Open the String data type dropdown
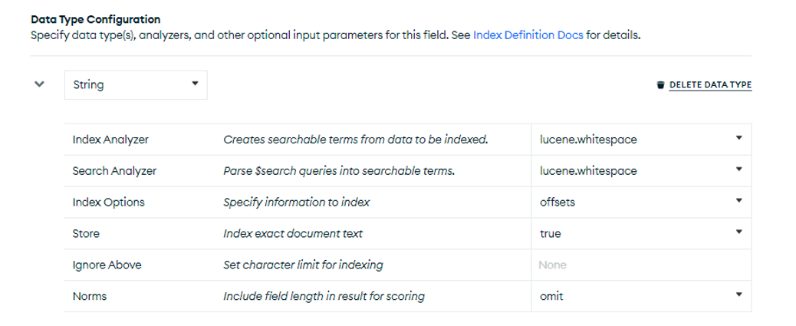 click(x=136, y=85)
